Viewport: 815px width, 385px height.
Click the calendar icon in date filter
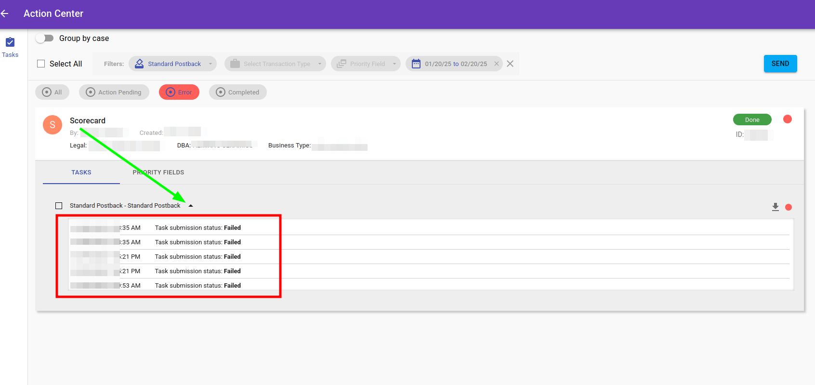[x=416, y=64]
